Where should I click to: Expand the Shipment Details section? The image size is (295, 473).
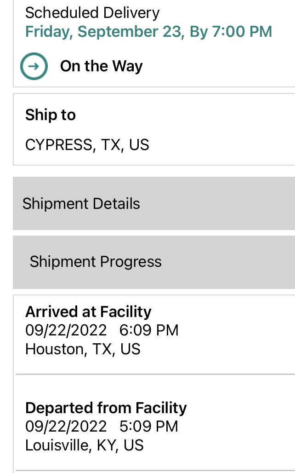81,203
